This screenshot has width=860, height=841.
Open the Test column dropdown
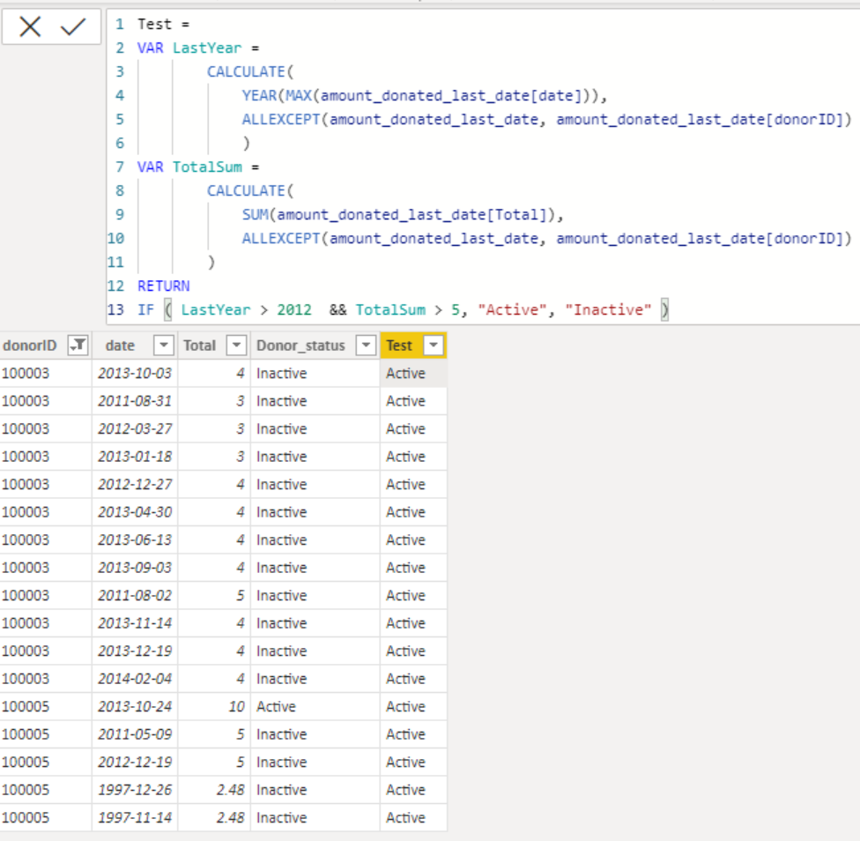pyautogui.click(x=434, y=345)
